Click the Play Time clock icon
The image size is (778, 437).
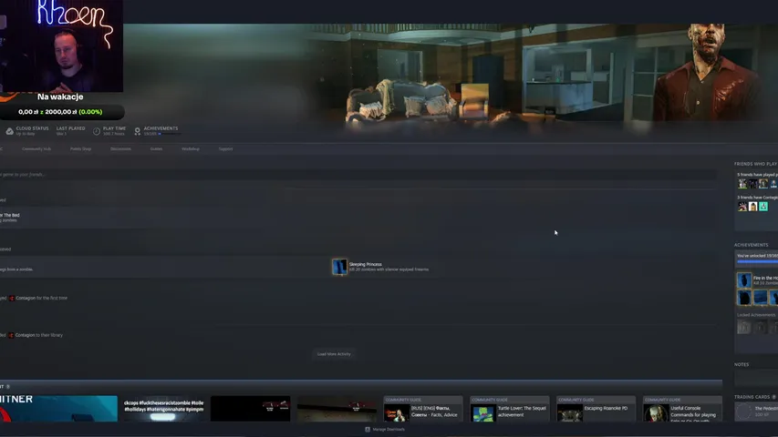[x=97, y=131]
